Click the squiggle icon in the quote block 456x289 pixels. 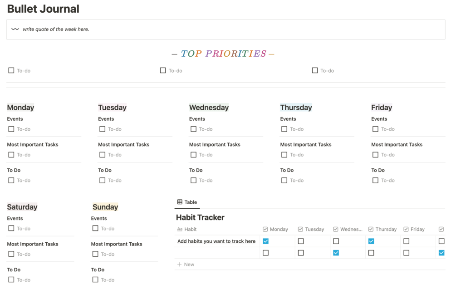point(15,29)
